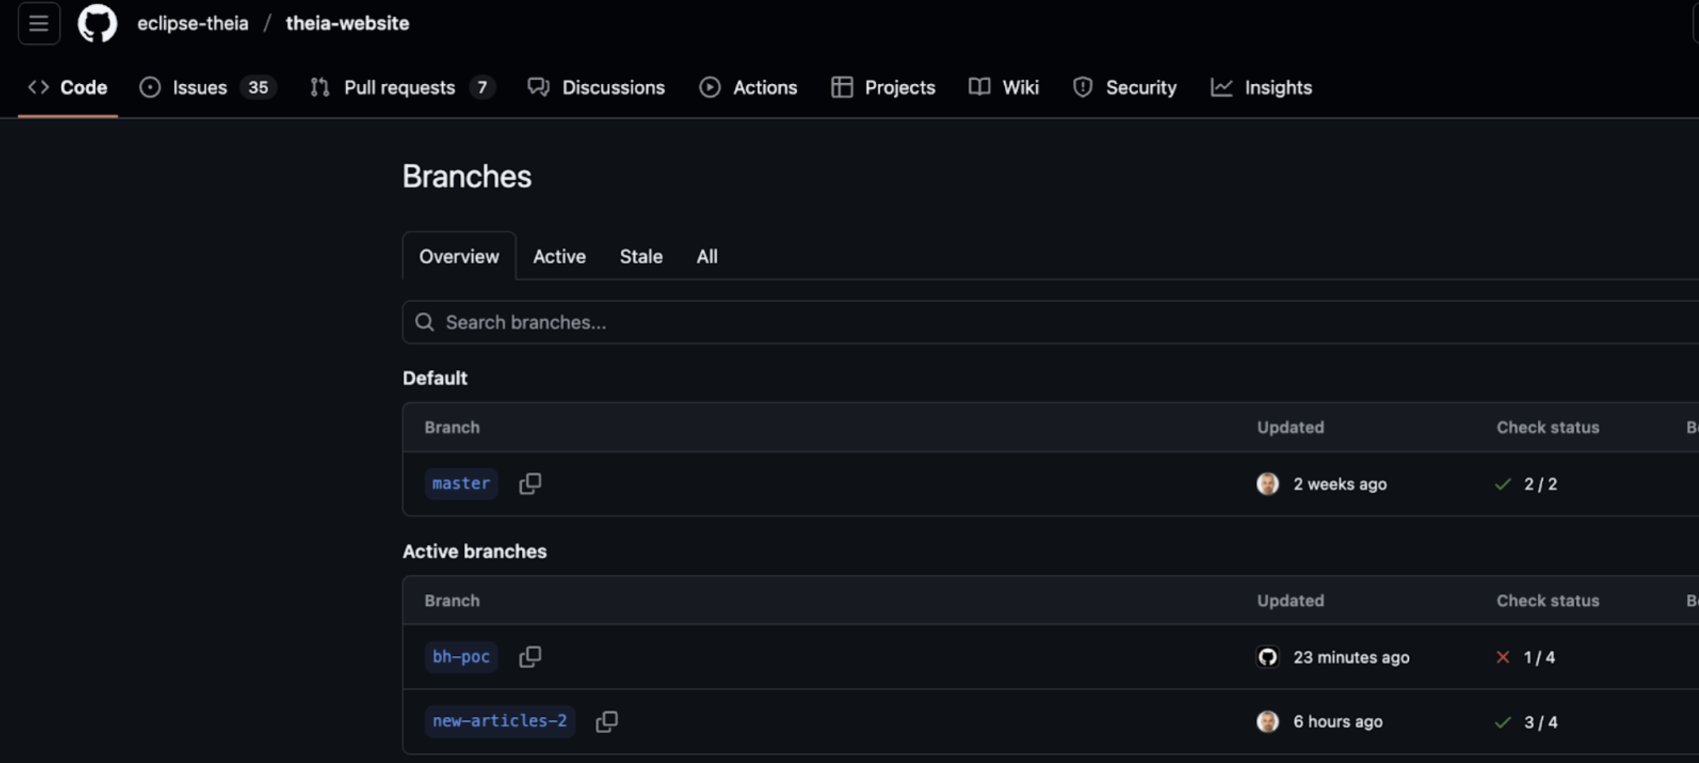The height and width of the screenshot is (763, 1699).
Task: Select the Active branches filter tab
Action: click(x=559, y=257)
